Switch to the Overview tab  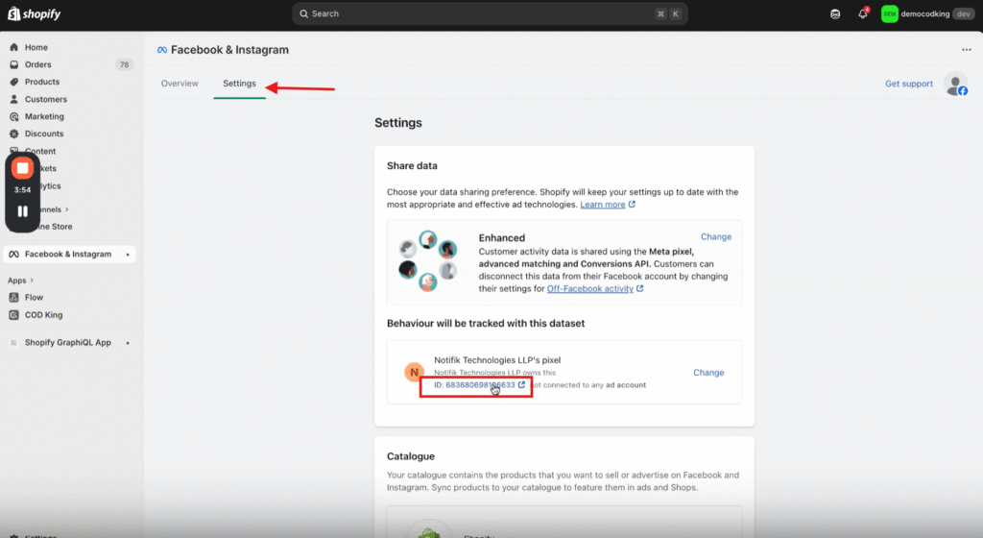pyautogui.click(x=180, y=84)
